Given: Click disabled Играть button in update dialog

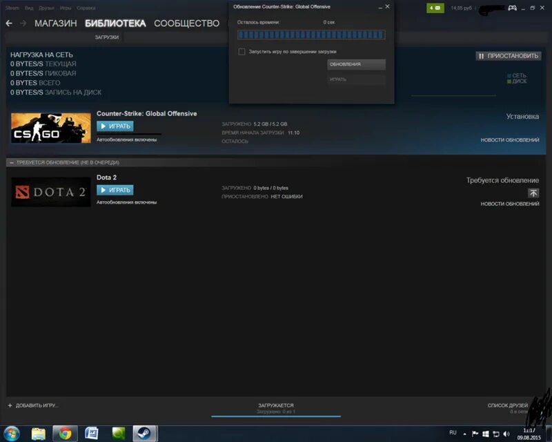Looking at the screenshot, I should click(x=356, y=79).
